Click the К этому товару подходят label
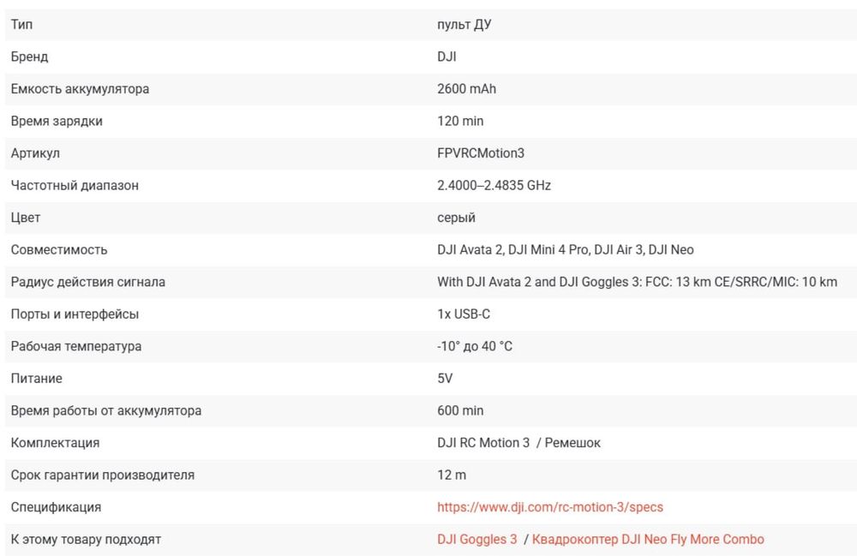Screen dimensions: 857x556 pos(86,540)
